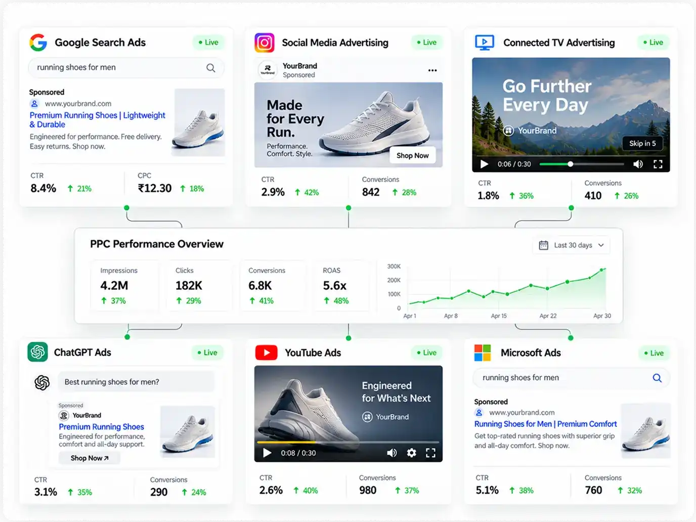This screenshot has height=522, width=696.
Task: Enter fullscreen on Connected TV ad
Action: coord(658,164)
